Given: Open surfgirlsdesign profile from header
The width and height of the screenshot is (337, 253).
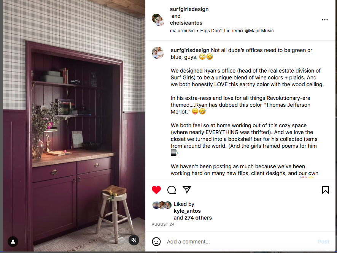Looking at the screenshot, I should [189, 9].
